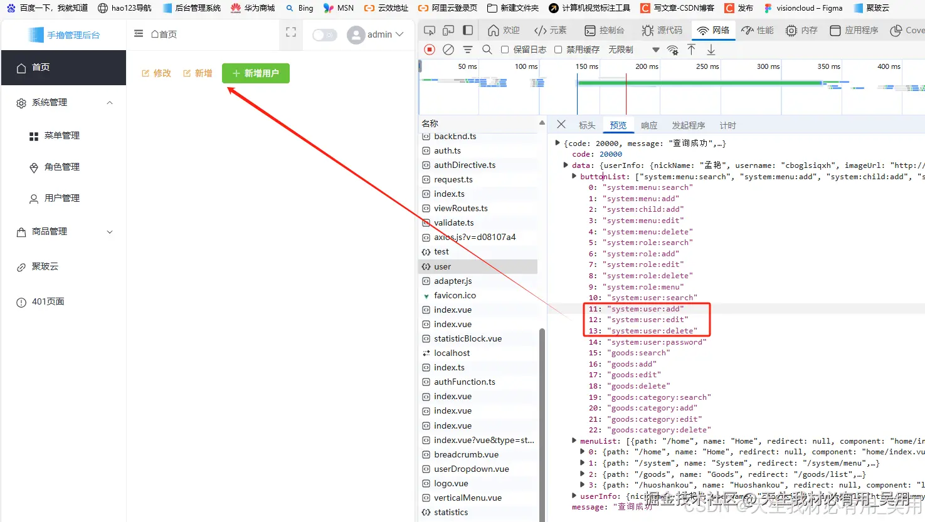The width and height of the screenshot is (925, 522).
Task: Toggle device emulation icon
Action: pos(448,30)
